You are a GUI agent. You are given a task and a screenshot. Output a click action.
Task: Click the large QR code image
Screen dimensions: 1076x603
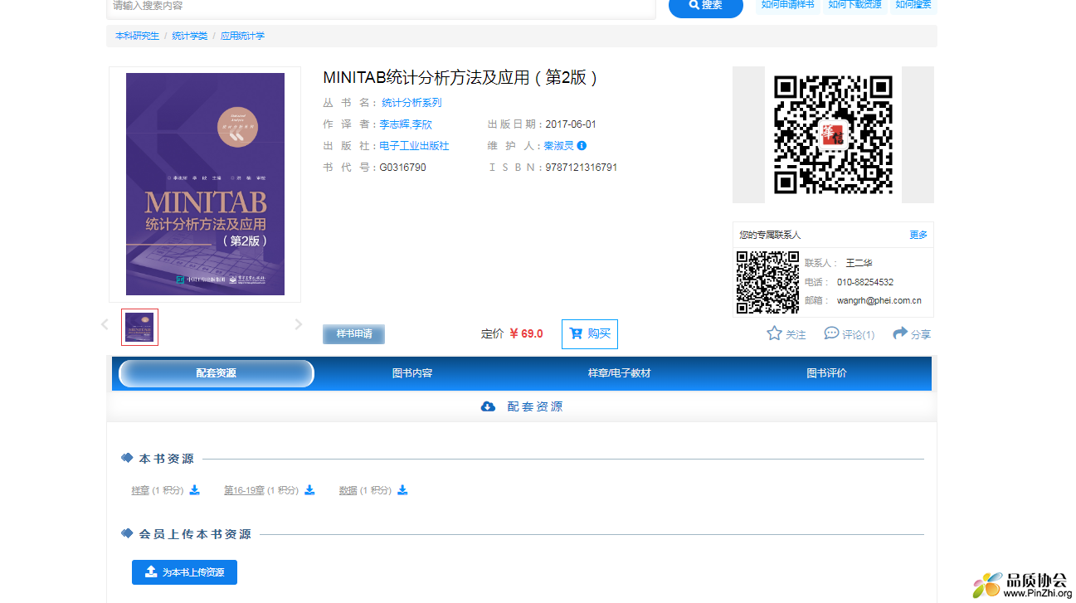coord(833,134)
